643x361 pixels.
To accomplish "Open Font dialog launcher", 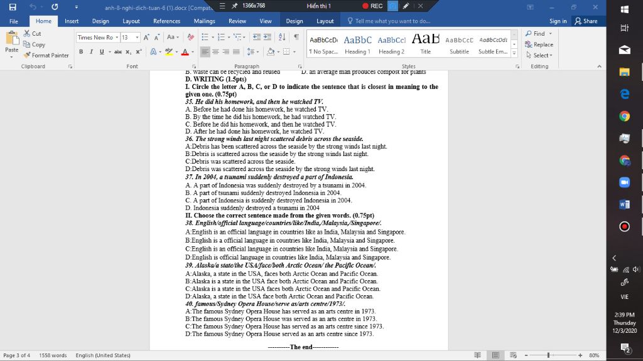I will point(194,66).
